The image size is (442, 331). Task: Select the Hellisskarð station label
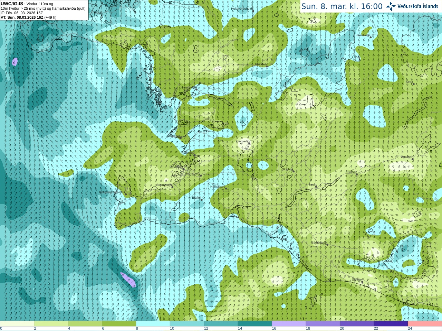(x=218, y=187)
